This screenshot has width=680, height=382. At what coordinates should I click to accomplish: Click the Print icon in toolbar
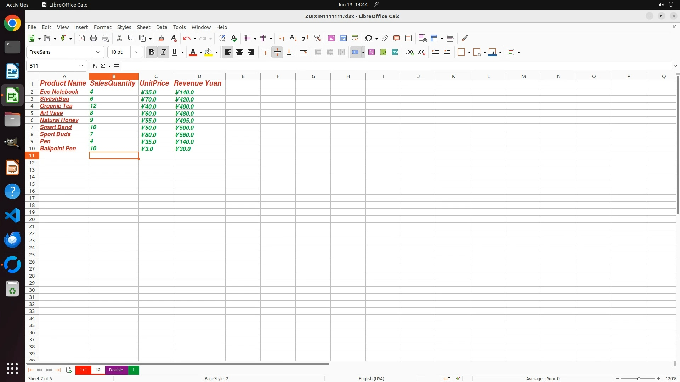pos(93,39)
